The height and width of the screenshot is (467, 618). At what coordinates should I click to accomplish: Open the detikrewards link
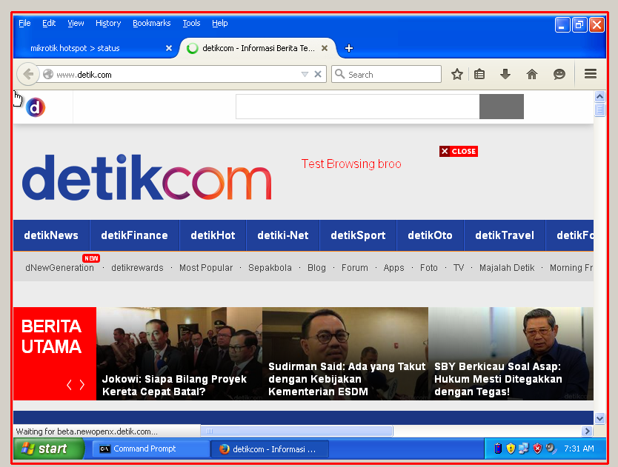pyautogui.click(x=137, y=268)
